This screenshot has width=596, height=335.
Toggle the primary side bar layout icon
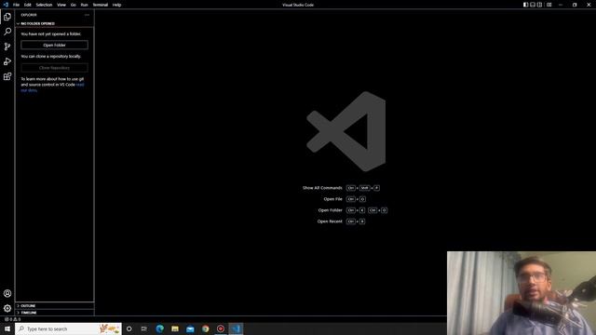525,5
